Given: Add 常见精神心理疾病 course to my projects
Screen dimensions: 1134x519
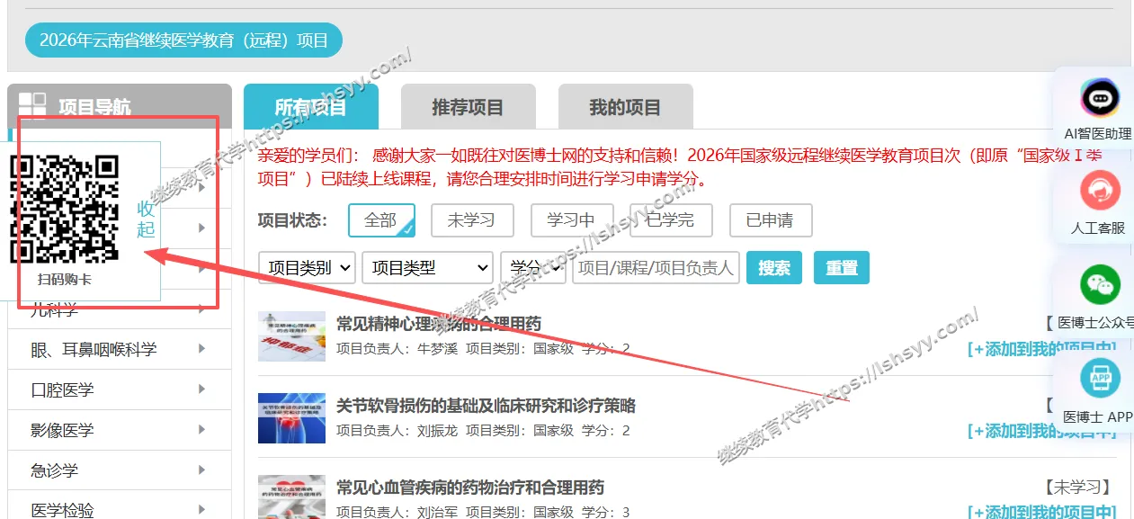Looking at the screenshot, I should click(x=1041, y=349).
